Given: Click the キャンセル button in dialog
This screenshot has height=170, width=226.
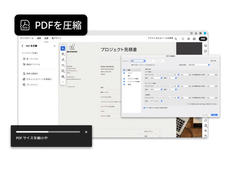Looking at the screenshot, I should (x=205, y=115).
